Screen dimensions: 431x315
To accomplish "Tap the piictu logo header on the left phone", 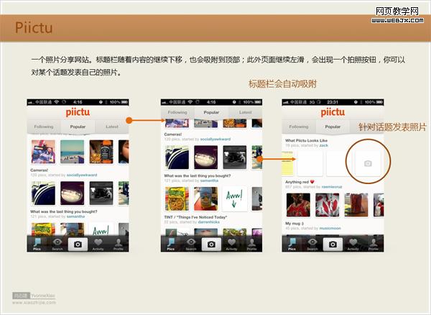I will tap(78, 112).
